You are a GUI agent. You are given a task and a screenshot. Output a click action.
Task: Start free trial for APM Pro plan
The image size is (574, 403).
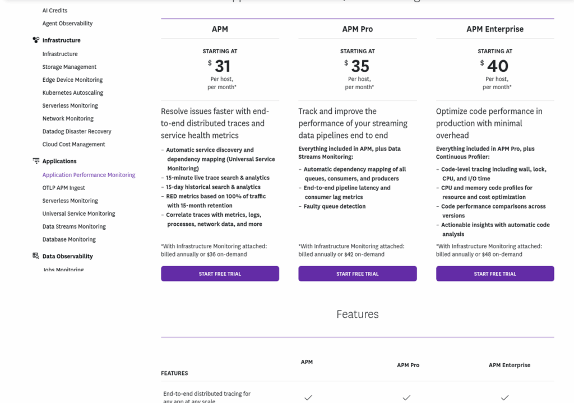(x=358, y=274)
